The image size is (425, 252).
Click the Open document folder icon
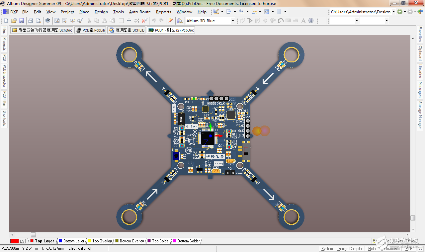(14, 21)
